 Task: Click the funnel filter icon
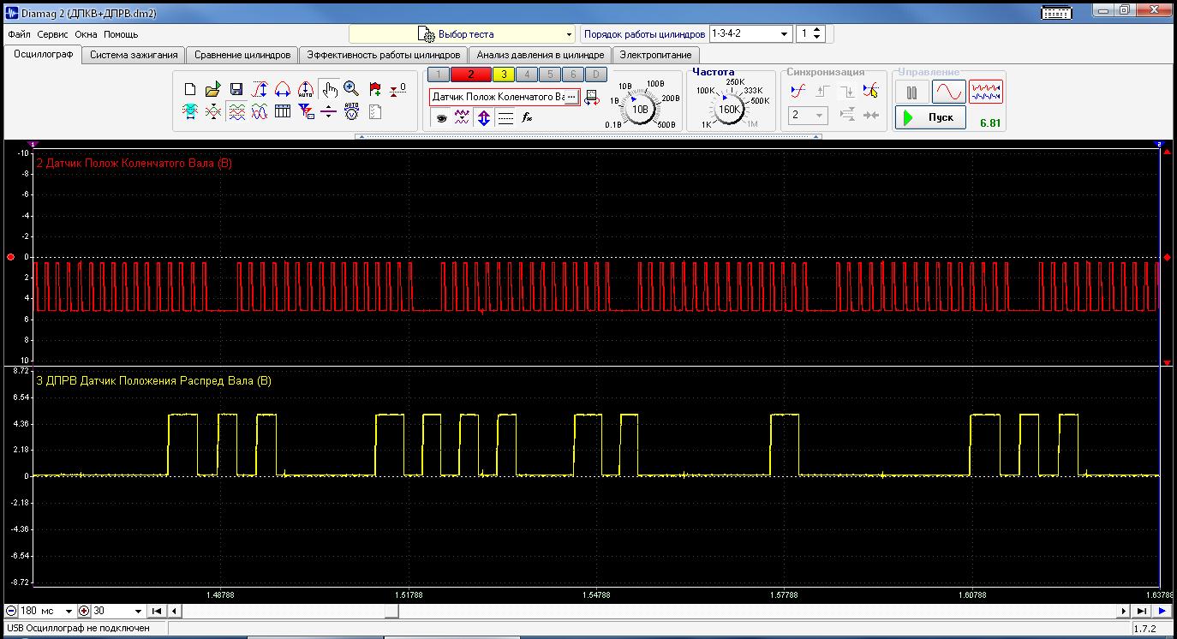(306, 111)
